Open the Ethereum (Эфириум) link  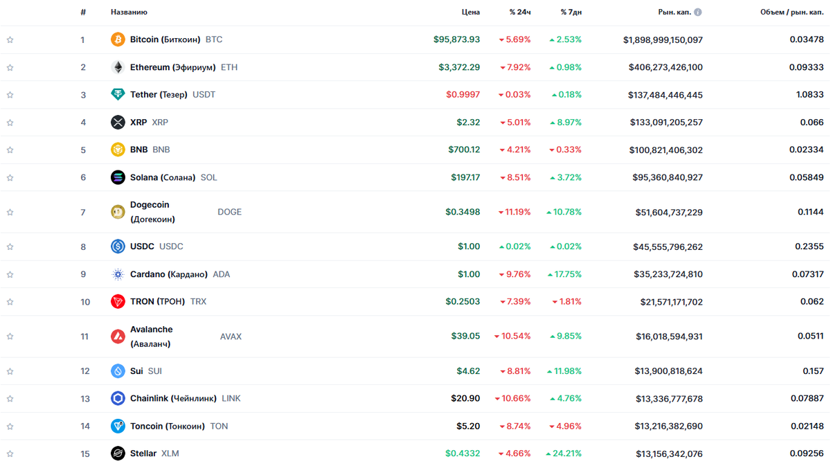[172, 67]
